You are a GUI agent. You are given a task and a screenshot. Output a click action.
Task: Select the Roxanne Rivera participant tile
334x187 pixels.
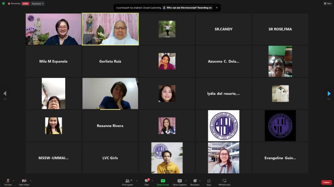coord(110,126)
